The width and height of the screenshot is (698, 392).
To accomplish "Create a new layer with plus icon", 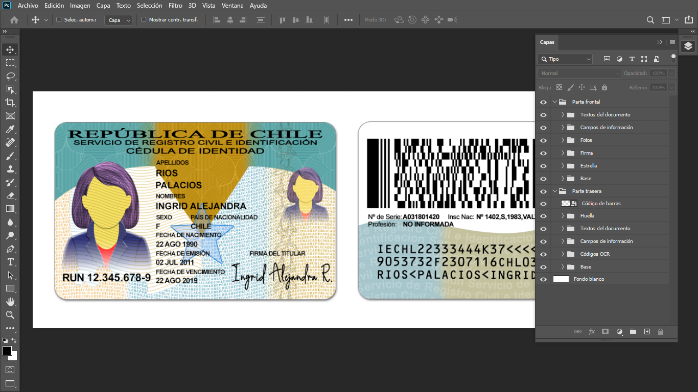I will pyautogui.click(x=647, y=332).
